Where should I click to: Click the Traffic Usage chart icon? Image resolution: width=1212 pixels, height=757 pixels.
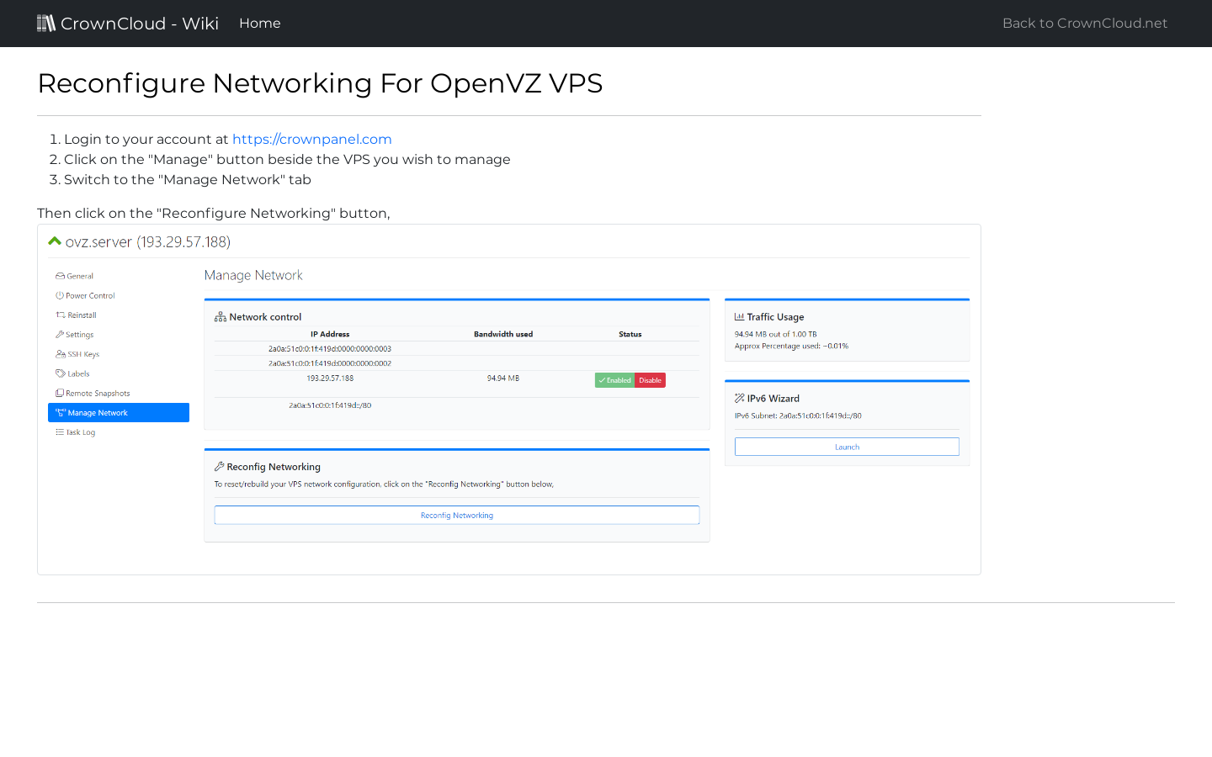click(x=739, y=317)
